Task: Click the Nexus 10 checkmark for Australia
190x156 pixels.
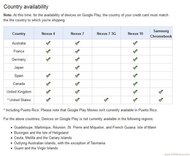Action: pos(135,43)
